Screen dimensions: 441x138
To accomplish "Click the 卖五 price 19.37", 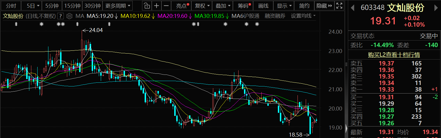I will [386, 63].
